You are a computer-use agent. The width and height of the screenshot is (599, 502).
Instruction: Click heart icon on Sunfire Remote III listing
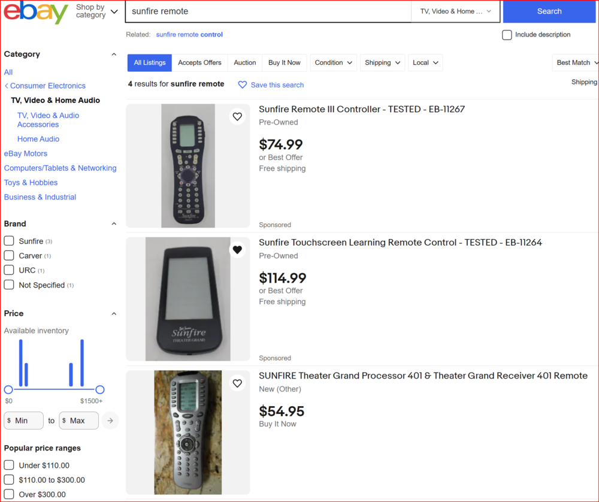[x=237, y=117]
